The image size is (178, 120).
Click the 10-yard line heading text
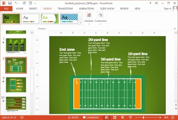coord(138,54)
